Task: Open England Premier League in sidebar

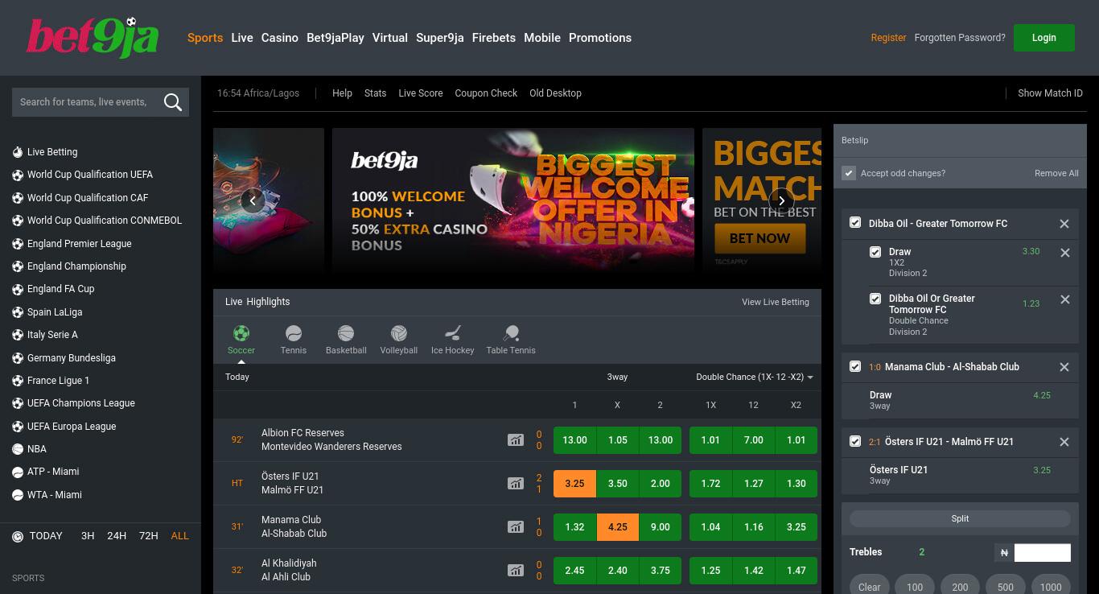Action: coord(79,243)
